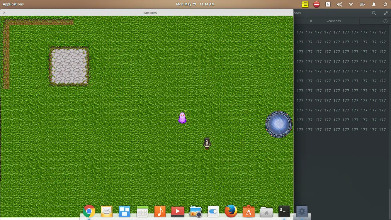Open the Music app in the dock

coord(160,211)
